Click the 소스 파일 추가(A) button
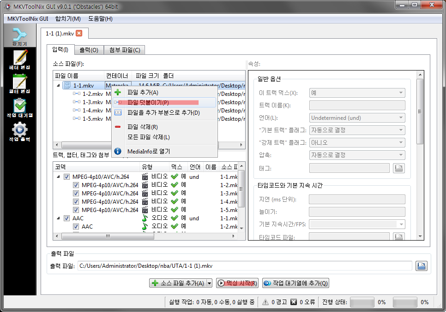The width and height of the screenshot is (446, 312). pos(178,283)
